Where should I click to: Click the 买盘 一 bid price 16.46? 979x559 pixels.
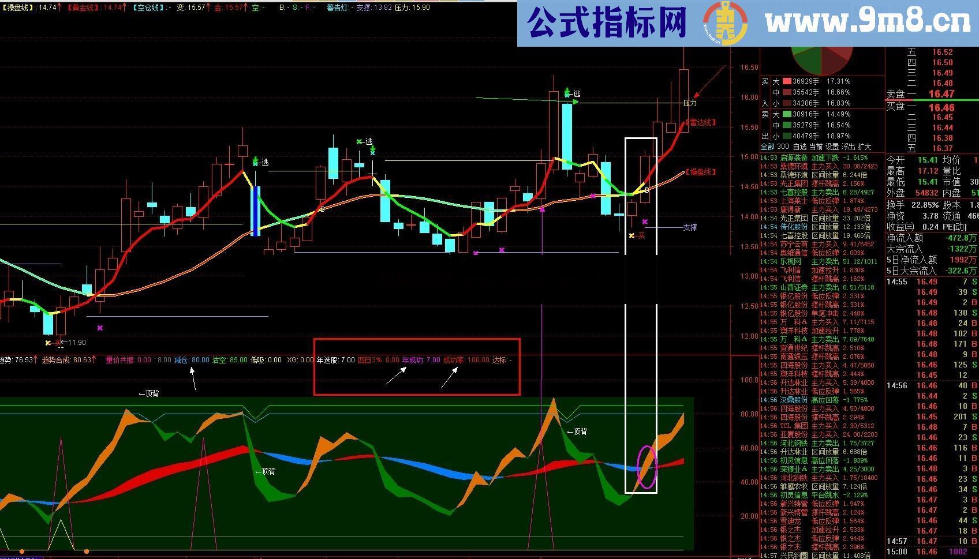tap(941, 108)
